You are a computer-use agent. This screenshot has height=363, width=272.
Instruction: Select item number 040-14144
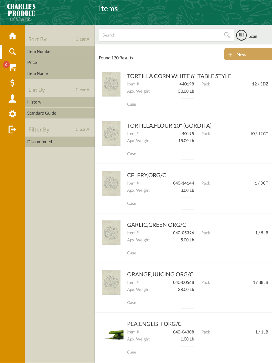click(x=184, y=183)
